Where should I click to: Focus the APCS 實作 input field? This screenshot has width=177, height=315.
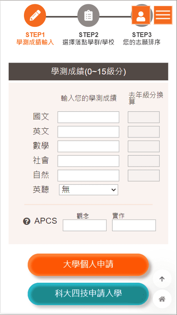(x=134, y=225)
